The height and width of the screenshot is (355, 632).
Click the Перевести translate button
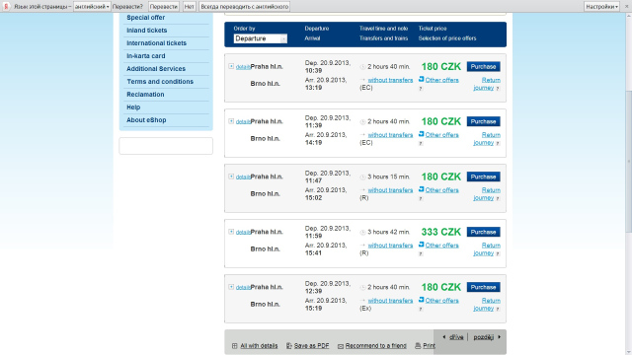click(x=164, y=7)
